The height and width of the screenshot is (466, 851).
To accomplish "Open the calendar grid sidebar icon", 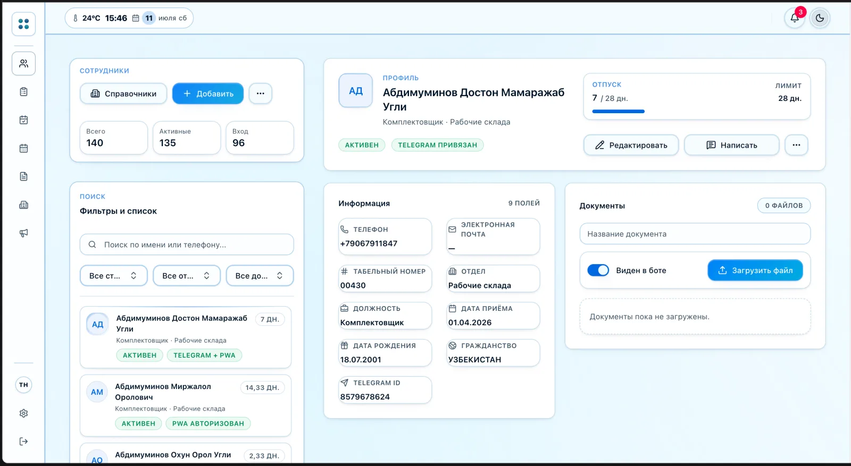I will pos(23,148).
